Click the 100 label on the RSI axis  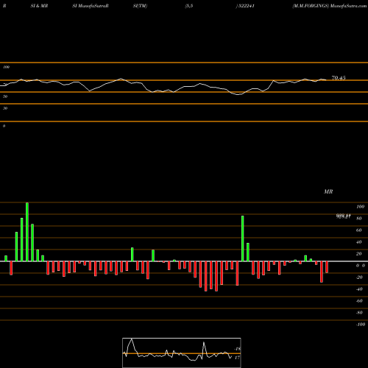[7, 67]
